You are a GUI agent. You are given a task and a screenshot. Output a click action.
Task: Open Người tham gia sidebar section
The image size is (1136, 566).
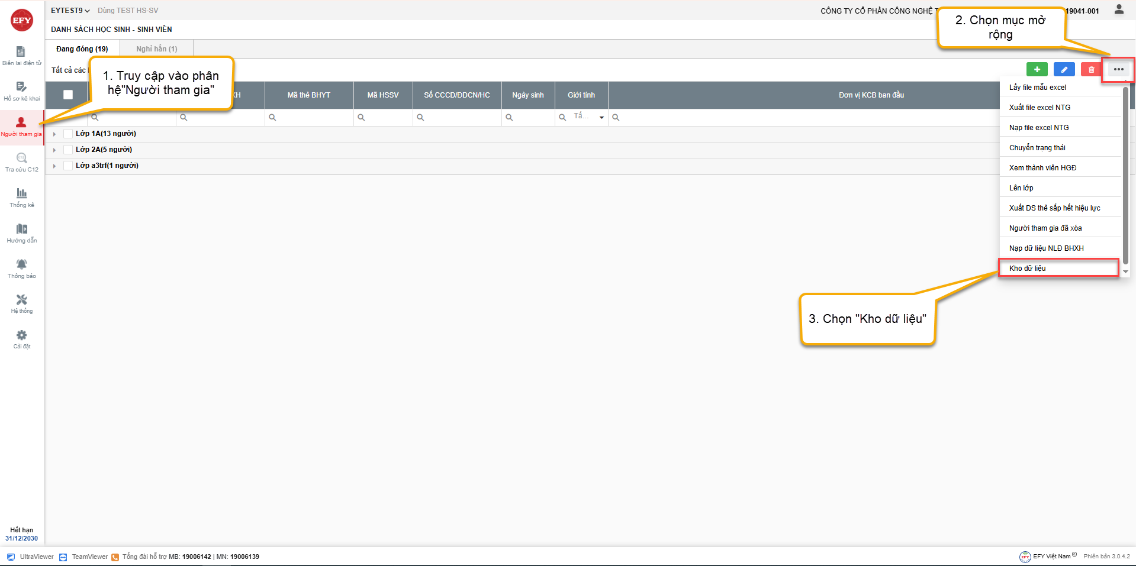tap(21, 127)
